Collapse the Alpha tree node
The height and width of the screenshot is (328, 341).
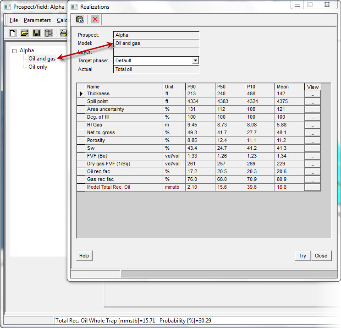[15, 51]
